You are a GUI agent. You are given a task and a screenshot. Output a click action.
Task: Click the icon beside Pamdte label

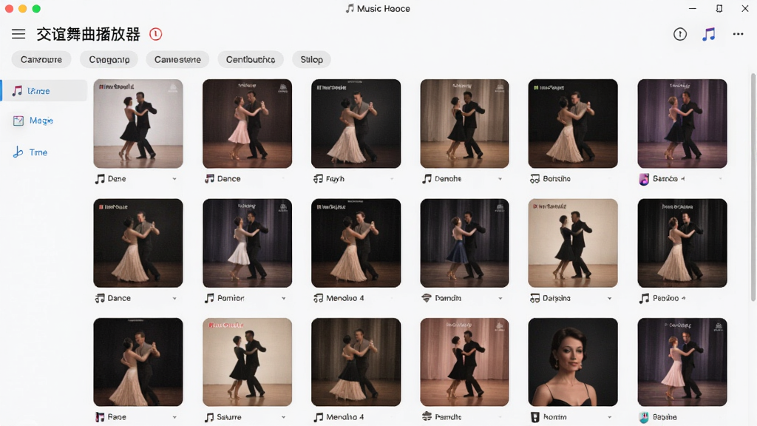[427, 416]
